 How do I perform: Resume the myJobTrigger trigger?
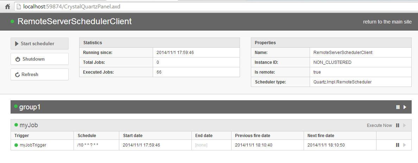404,145
